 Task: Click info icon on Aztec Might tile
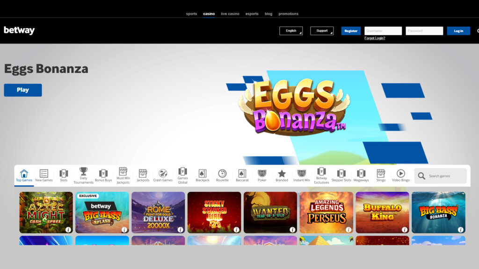[x=68, y=229]
